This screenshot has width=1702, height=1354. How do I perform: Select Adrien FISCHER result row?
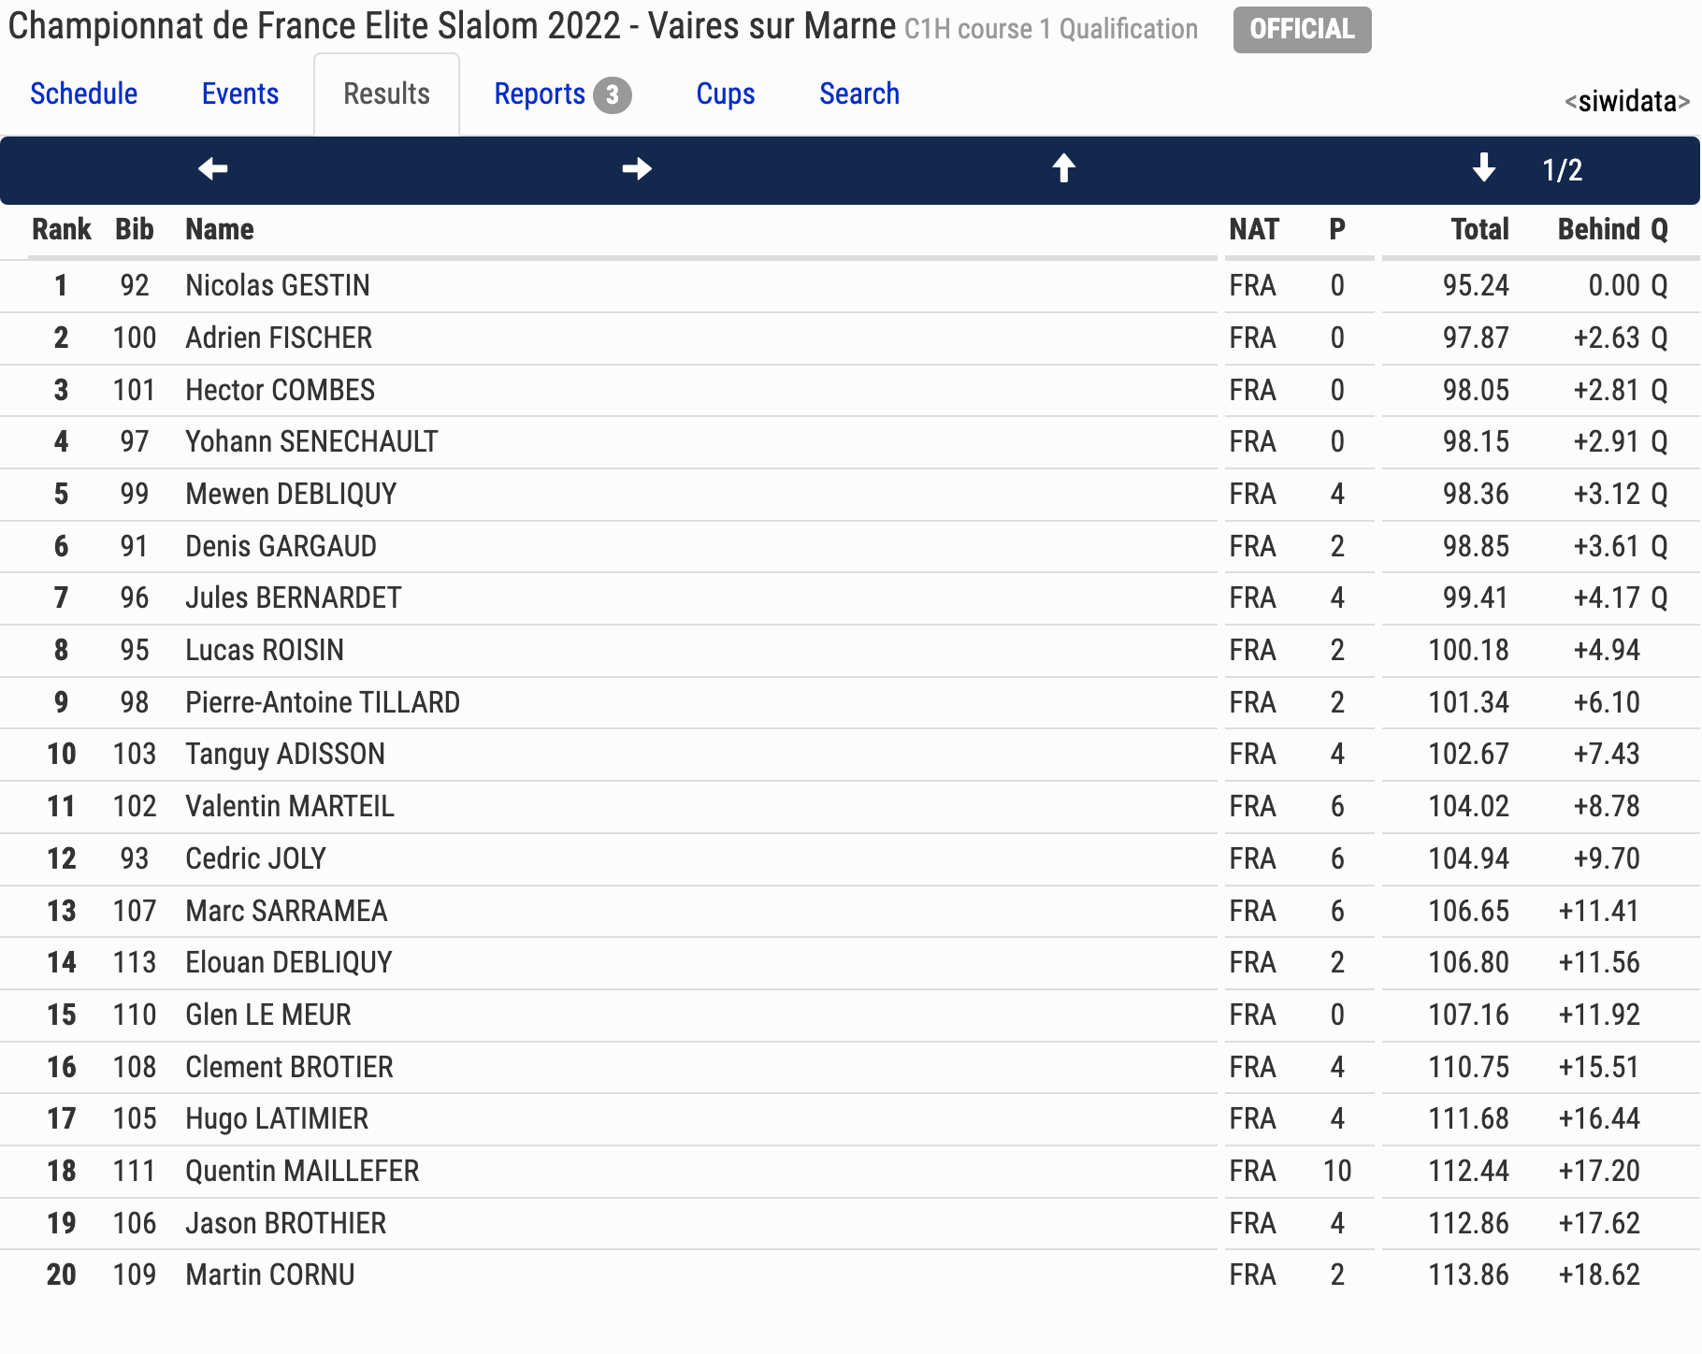[x=850, y=338]
